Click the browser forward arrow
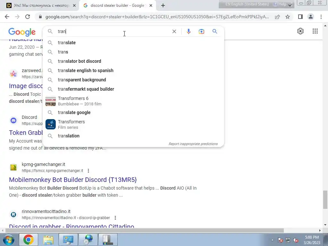This screenshot has width=328, height=246. point(17,17)
